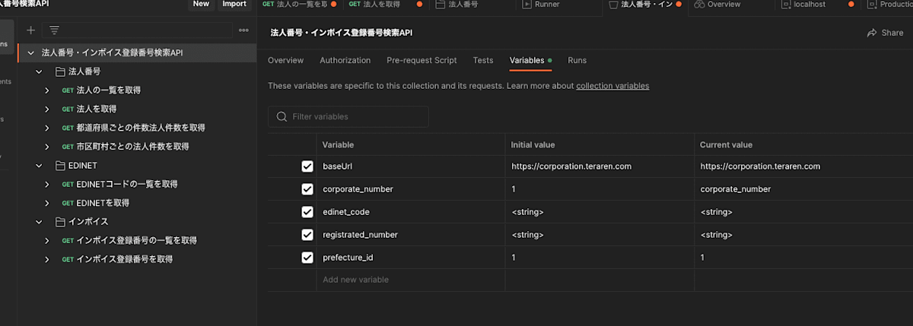Toggle the edinet_code variable checkbox
This screenshot has width=913, height=326.
coord(307,212)
